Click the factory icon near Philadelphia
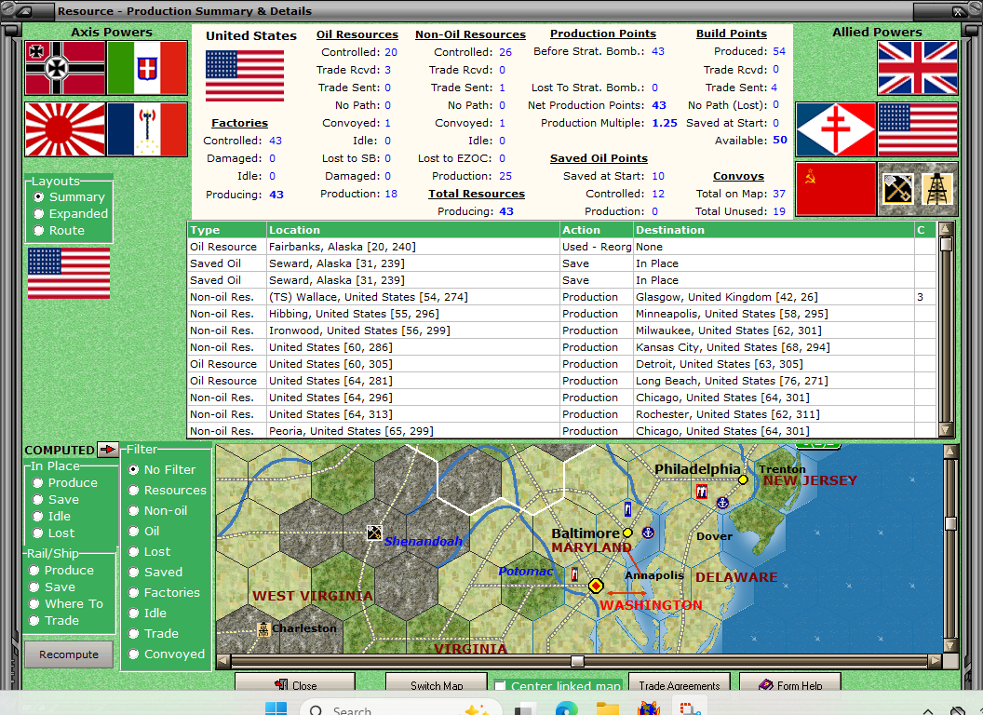The width and height of the screenshot is (983, 715). 702,492
